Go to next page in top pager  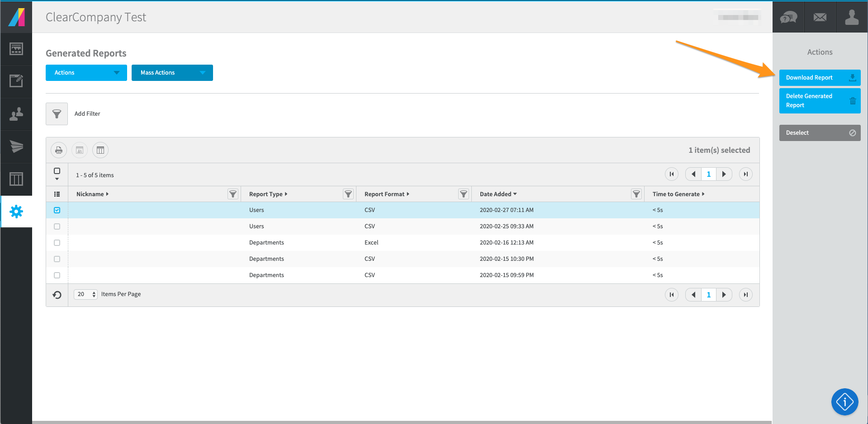pos(724,174)
